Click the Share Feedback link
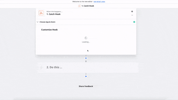178x100 pixels. coord(86,86)
